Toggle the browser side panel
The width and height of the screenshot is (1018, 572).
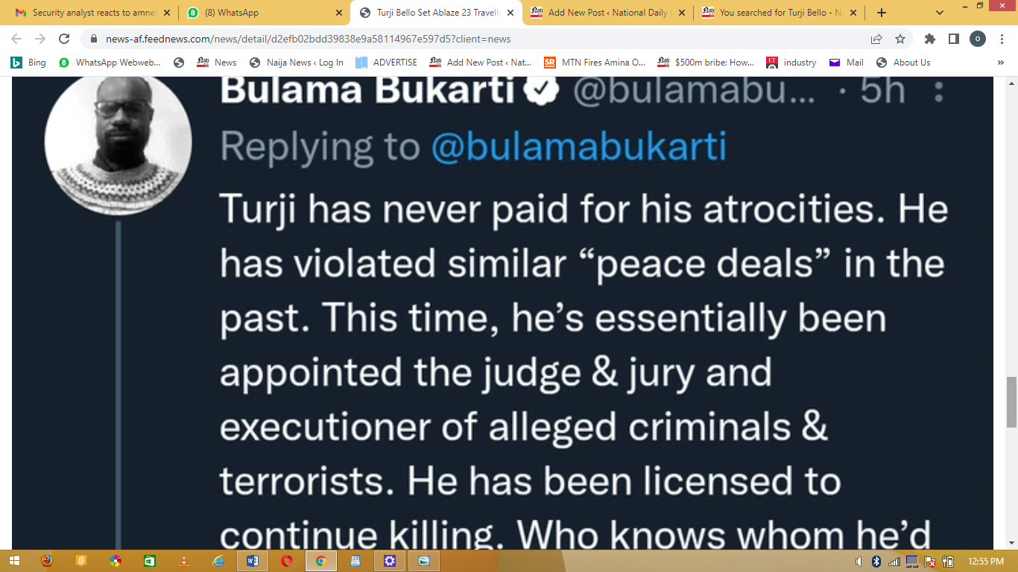[x=953, y=39]
